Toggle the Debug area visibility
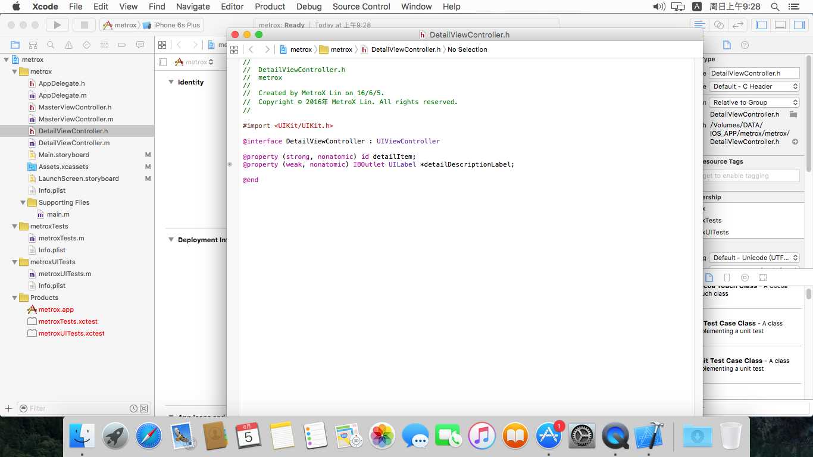The image size is (813, 457). coord(780,25)
